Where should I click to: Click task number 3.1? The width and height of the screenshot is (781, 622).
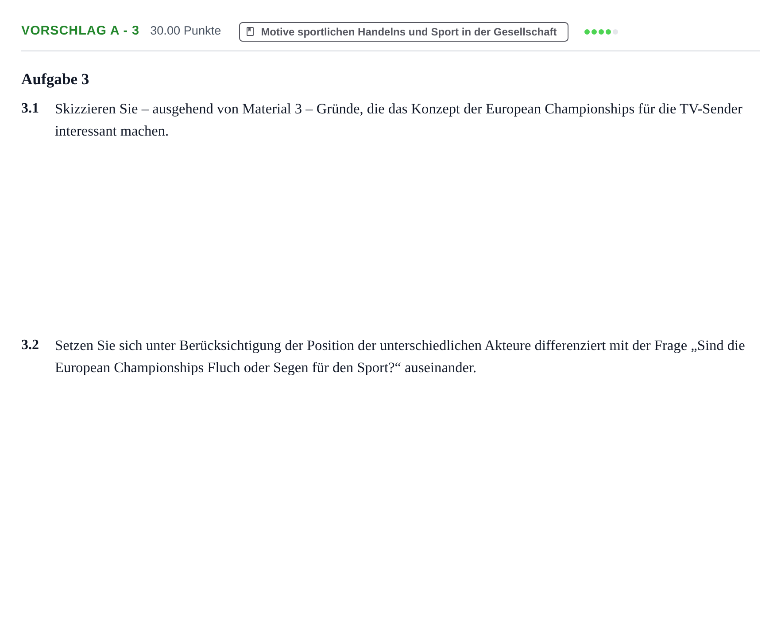30,108
